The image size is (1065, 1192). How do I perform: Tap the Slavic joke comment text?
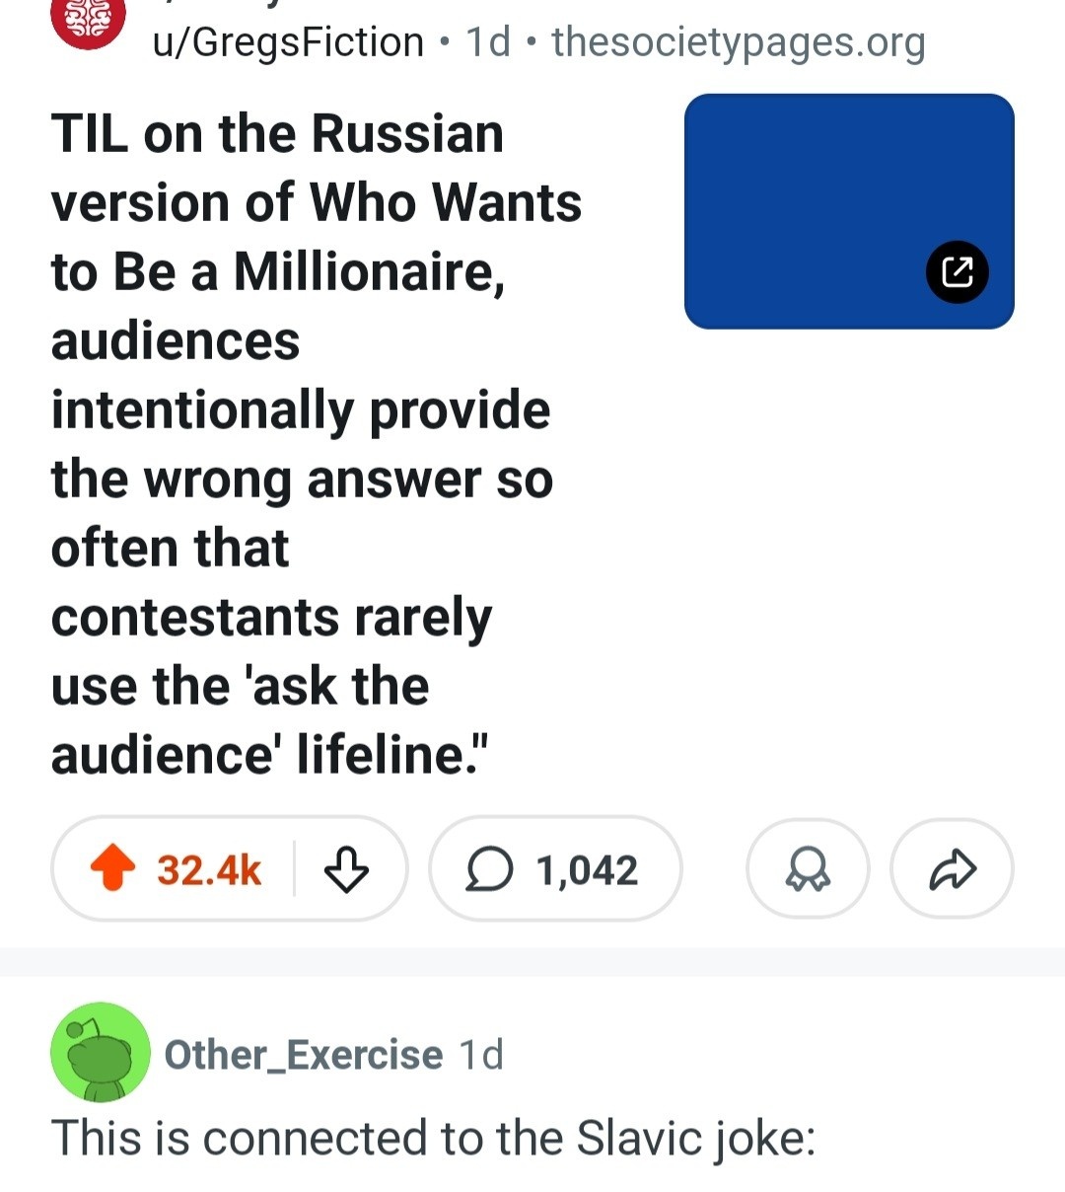434,1138
